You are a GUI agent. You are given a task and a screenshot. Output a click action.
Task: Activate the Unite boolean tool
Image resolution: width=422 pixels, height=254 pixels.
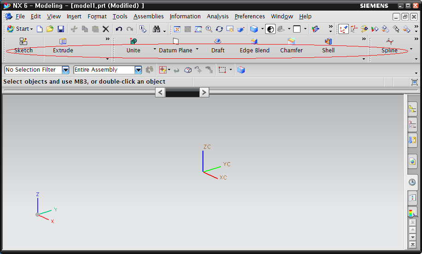(133, 41)
